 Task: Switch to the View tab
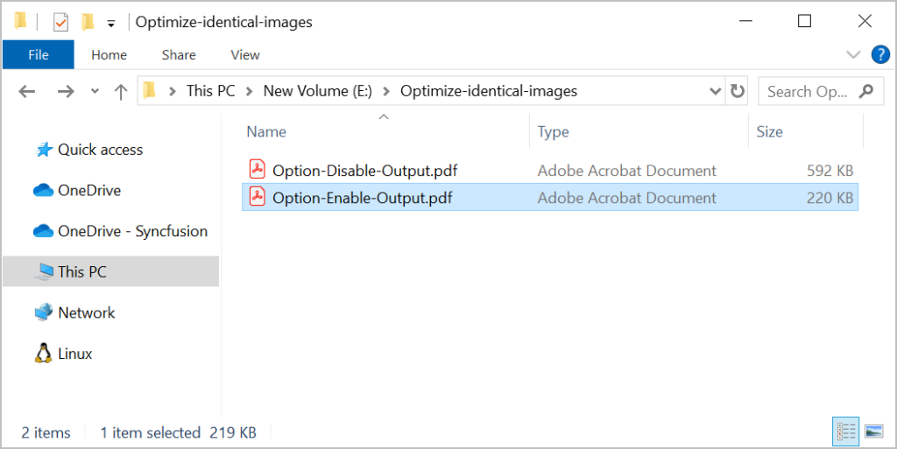245,54
